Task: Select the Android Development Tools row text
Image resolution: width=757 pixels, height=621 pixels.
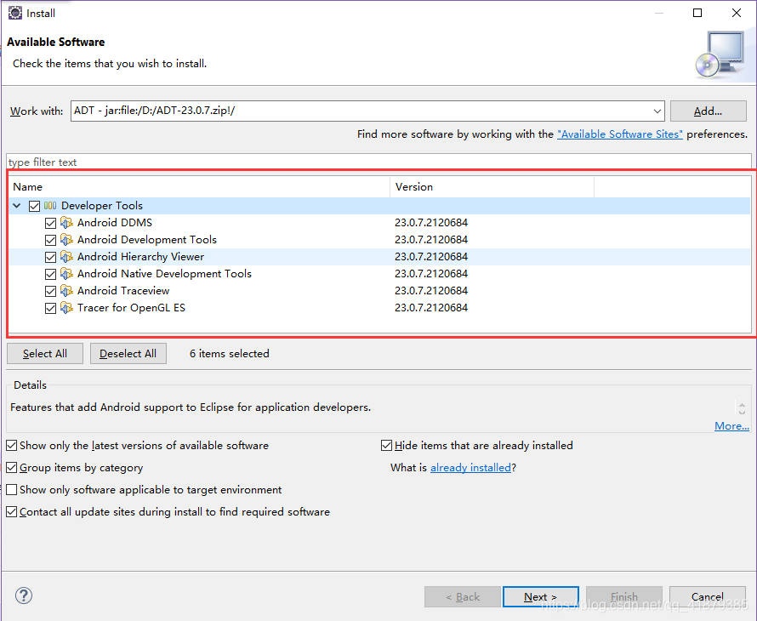Action: [147, 240]
